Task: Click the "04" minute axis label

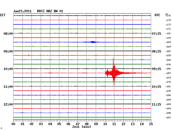Action: (50, 124)
